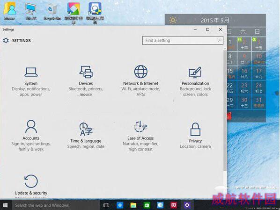The width and height of the screenshot is (280, 210).
Task: Open the Windows Start button
Action: (5, 205)
